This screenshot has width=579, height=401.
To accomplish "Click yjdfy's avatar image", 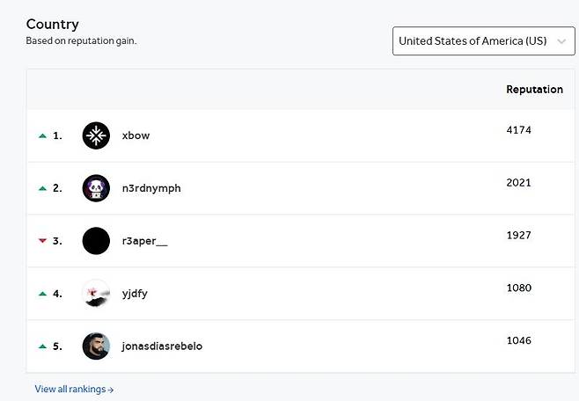I will [96, 294].
